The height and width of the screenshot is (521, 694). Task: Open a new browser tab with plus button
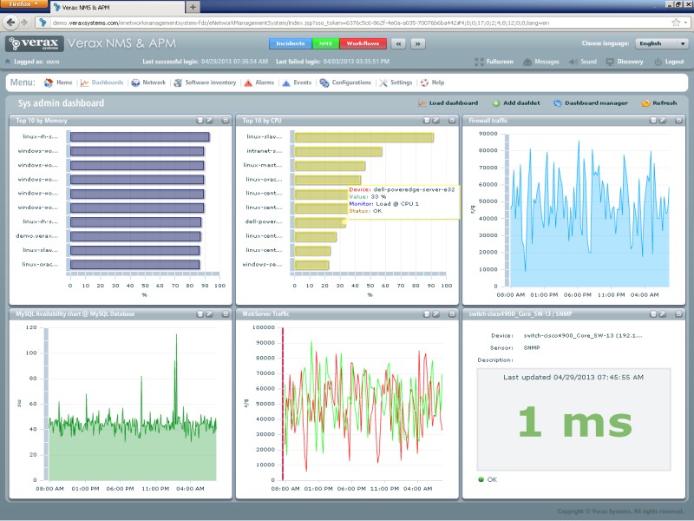point(193,7)
